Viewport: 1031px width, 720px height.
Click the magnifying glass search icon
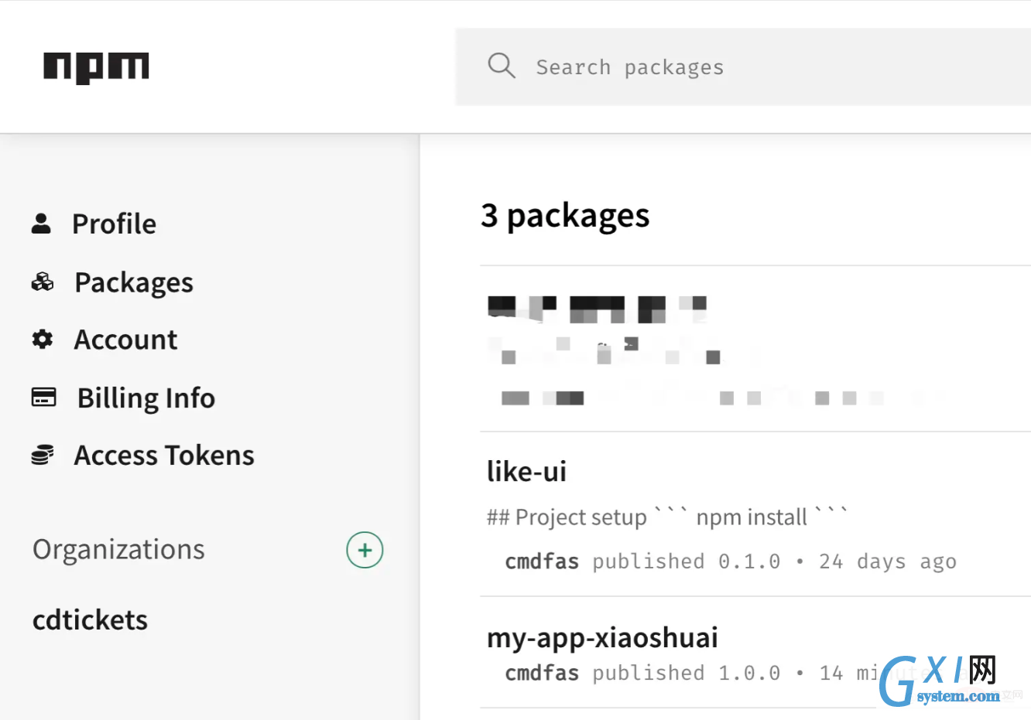click(502, 66)
